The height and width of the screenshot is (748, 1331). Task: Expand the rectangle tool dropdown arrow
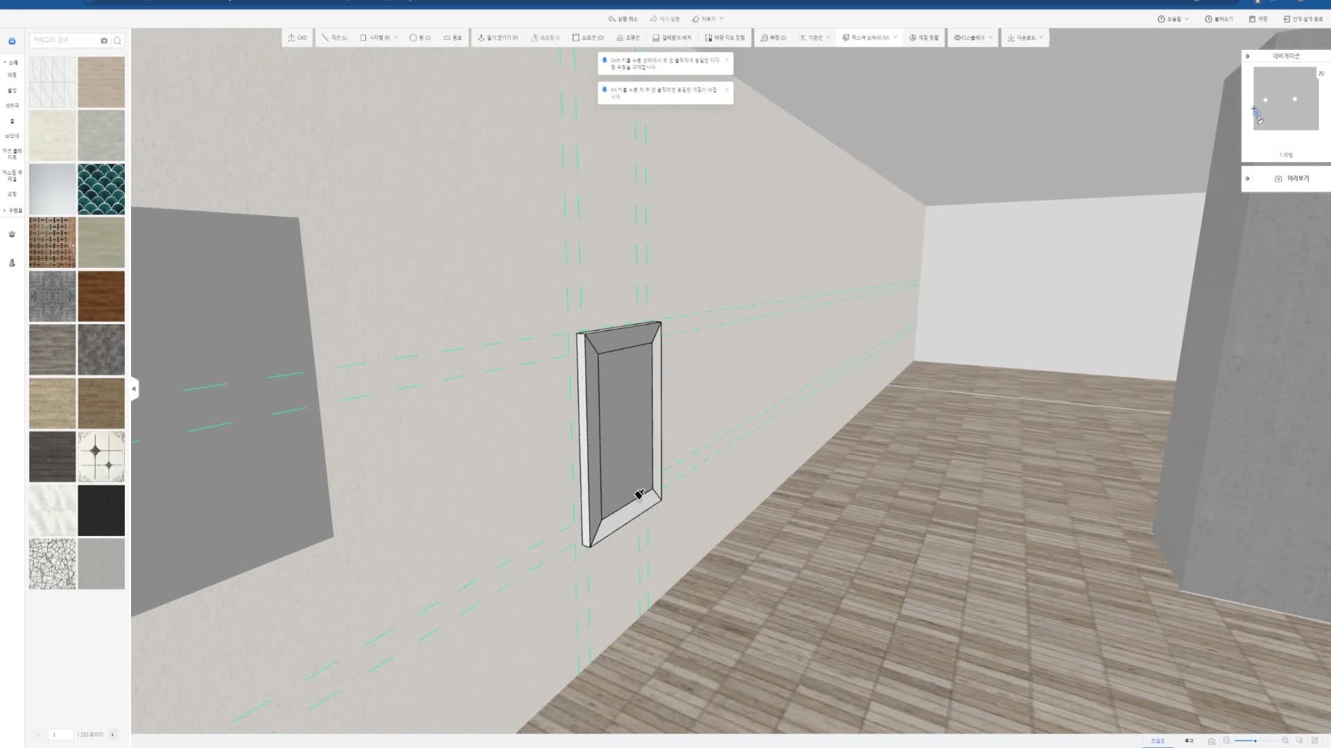(397, 37)
